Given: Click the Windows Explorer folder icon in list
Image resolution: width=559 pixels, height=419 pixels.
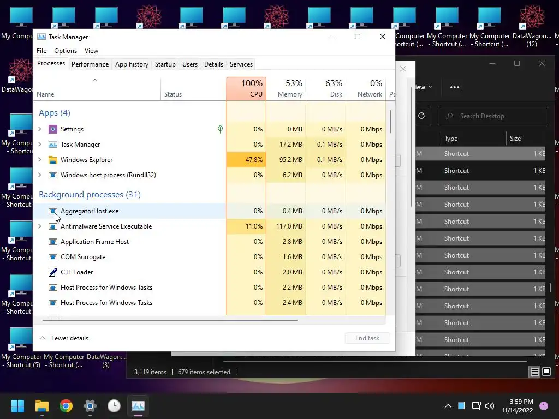Looking at the screenshot, I should pos(53,160).
